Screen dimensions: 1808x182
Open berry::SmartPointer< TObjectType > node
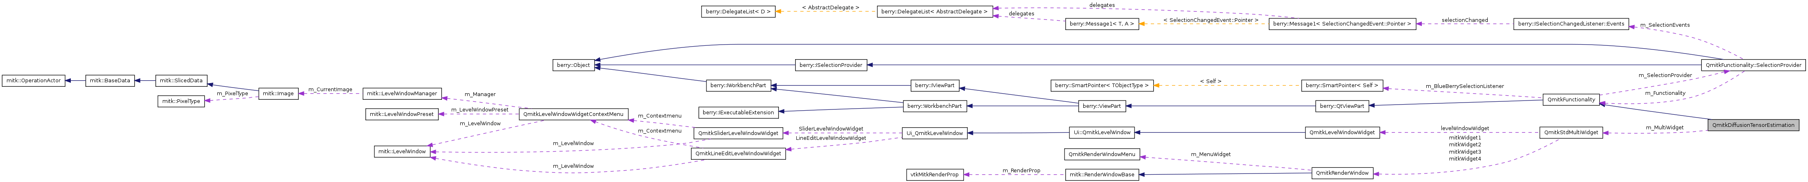1102,86
